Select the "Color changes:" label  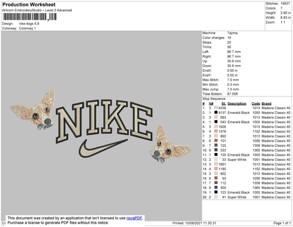tap(214, 38)
